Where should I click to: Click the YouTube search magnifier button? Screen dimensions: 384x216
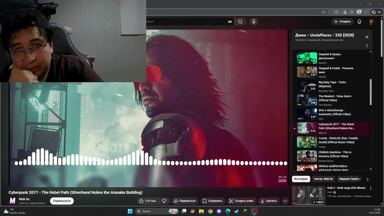coord(240,22)
